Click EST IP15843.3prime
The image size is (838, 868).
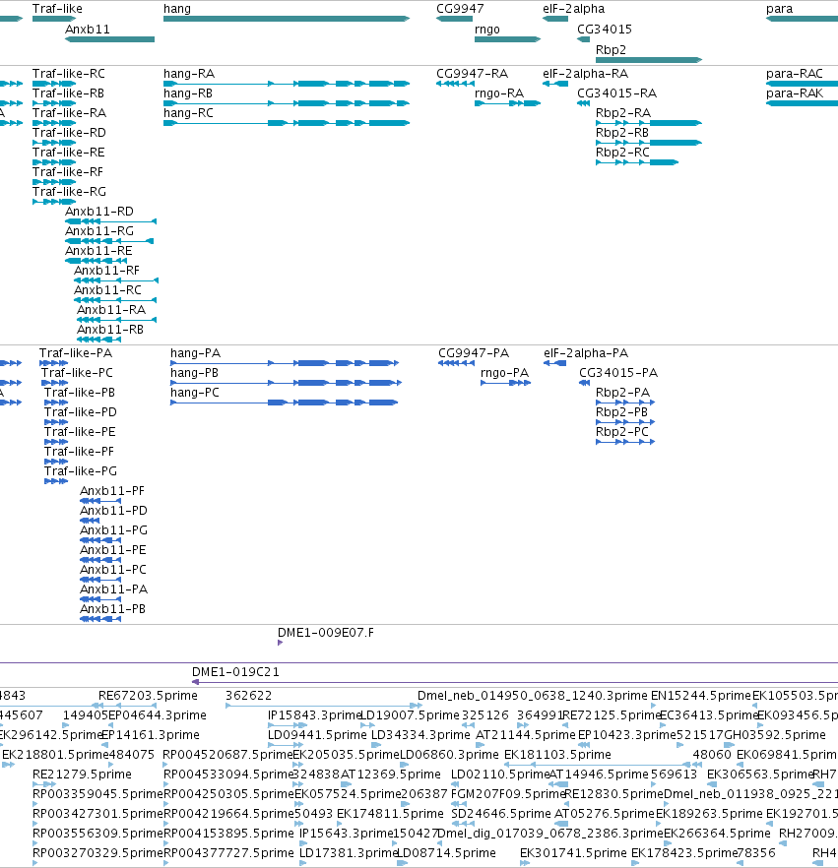pyautogui.click(x=314, y=715)
